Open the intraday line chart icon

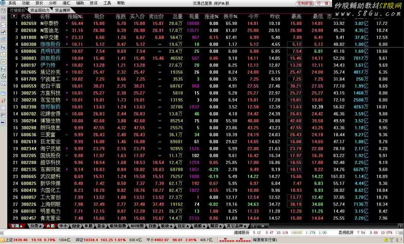3,25
